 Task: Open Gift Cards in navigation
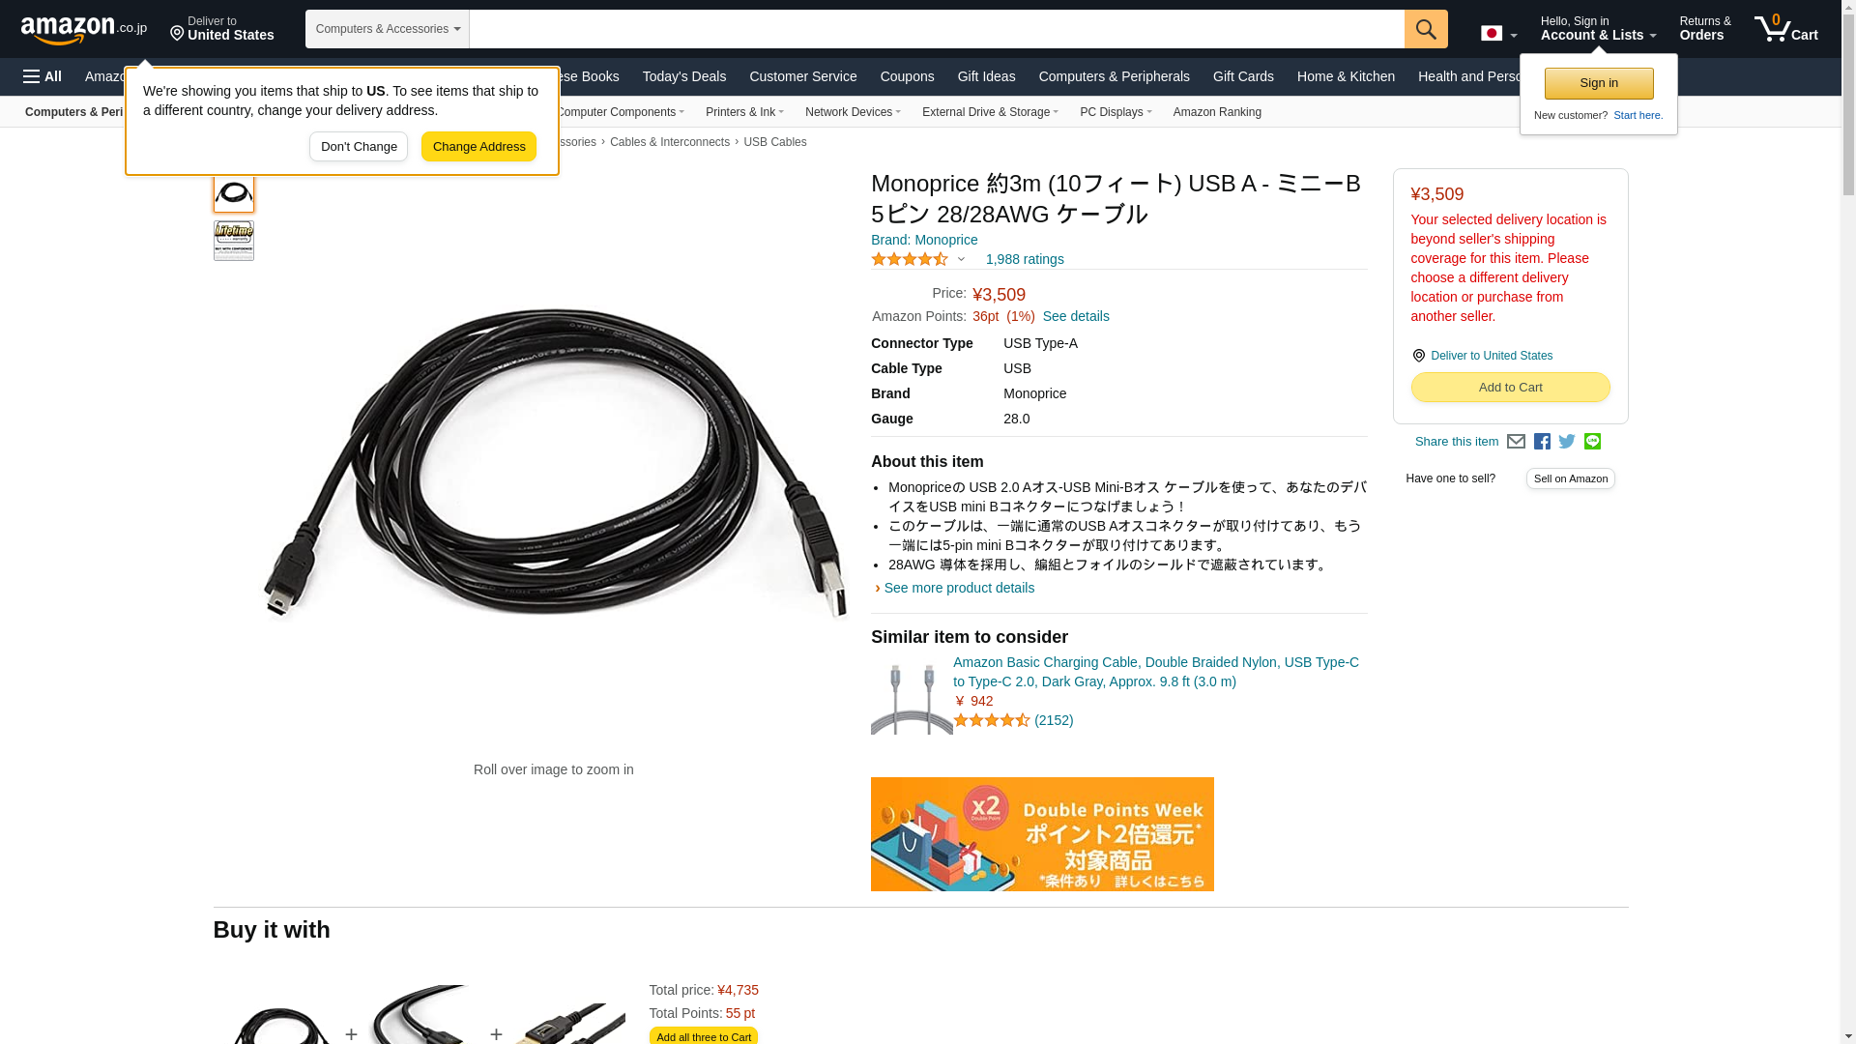pyautogui.click(x=1243, y=76)
